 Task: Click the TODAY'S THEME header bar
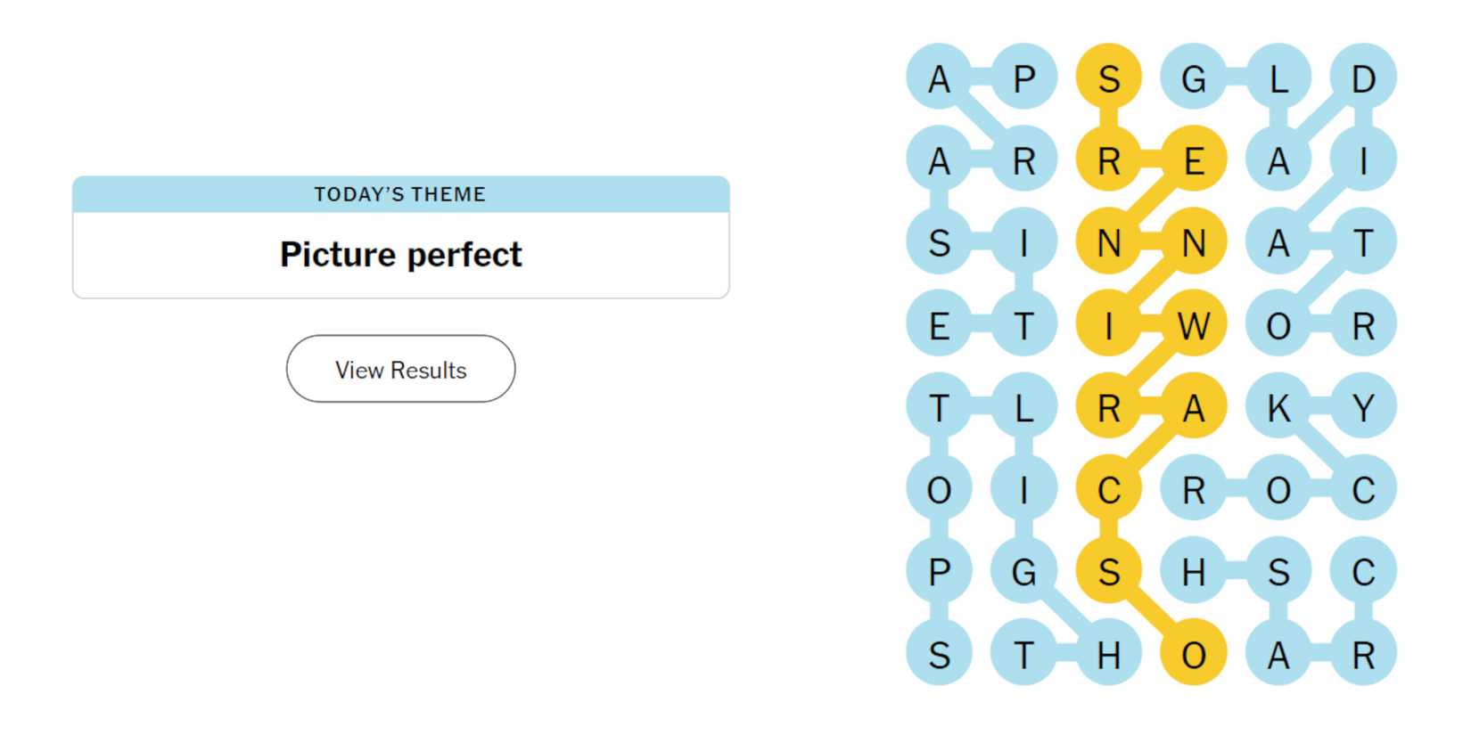coord(399,193)
